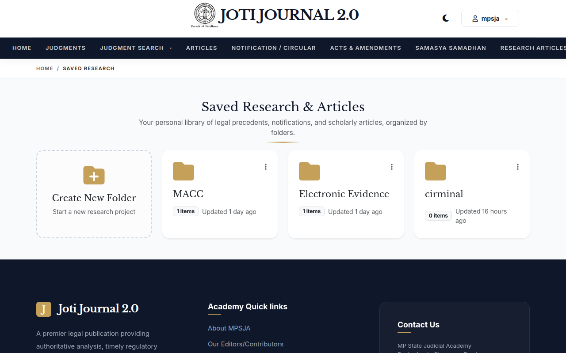Click the Electronic Evidence folder icon
This screenshot has width=566, height=353.
pyautogui.click(x=310, y=171)
